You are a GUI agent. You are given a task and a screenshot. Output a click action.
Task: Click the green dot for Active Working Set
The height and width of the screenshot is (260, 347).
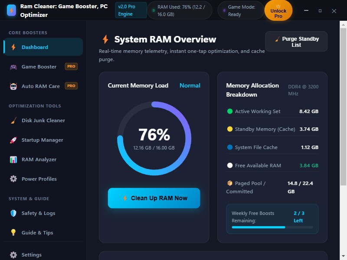[x=230, y=111]
